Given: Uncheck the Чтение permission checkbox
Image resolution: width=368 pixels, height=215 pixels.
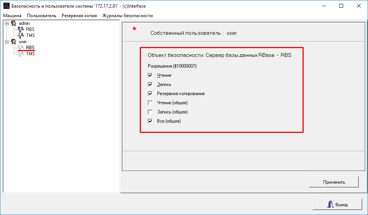Looking at the screenshot, I should 150,75.
